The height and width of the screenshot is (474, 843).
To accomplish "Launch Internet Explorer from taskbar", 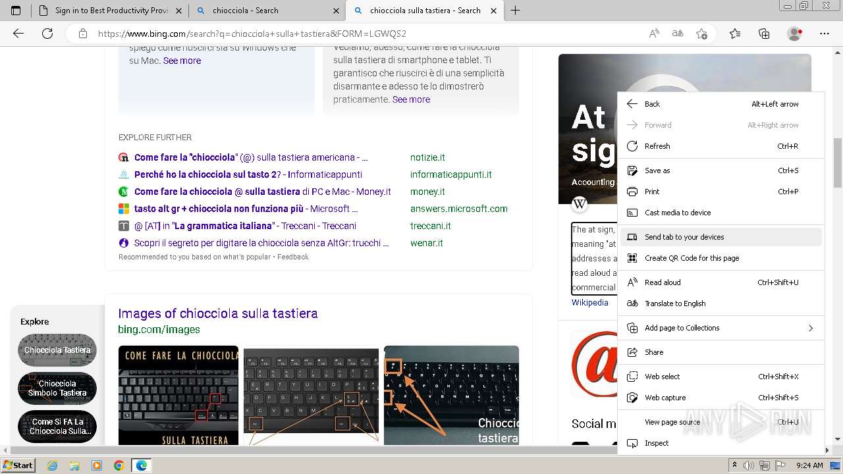I will [x=53, y=465].
